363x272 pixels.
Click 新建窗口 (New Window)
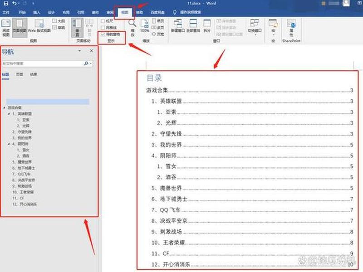178,26
